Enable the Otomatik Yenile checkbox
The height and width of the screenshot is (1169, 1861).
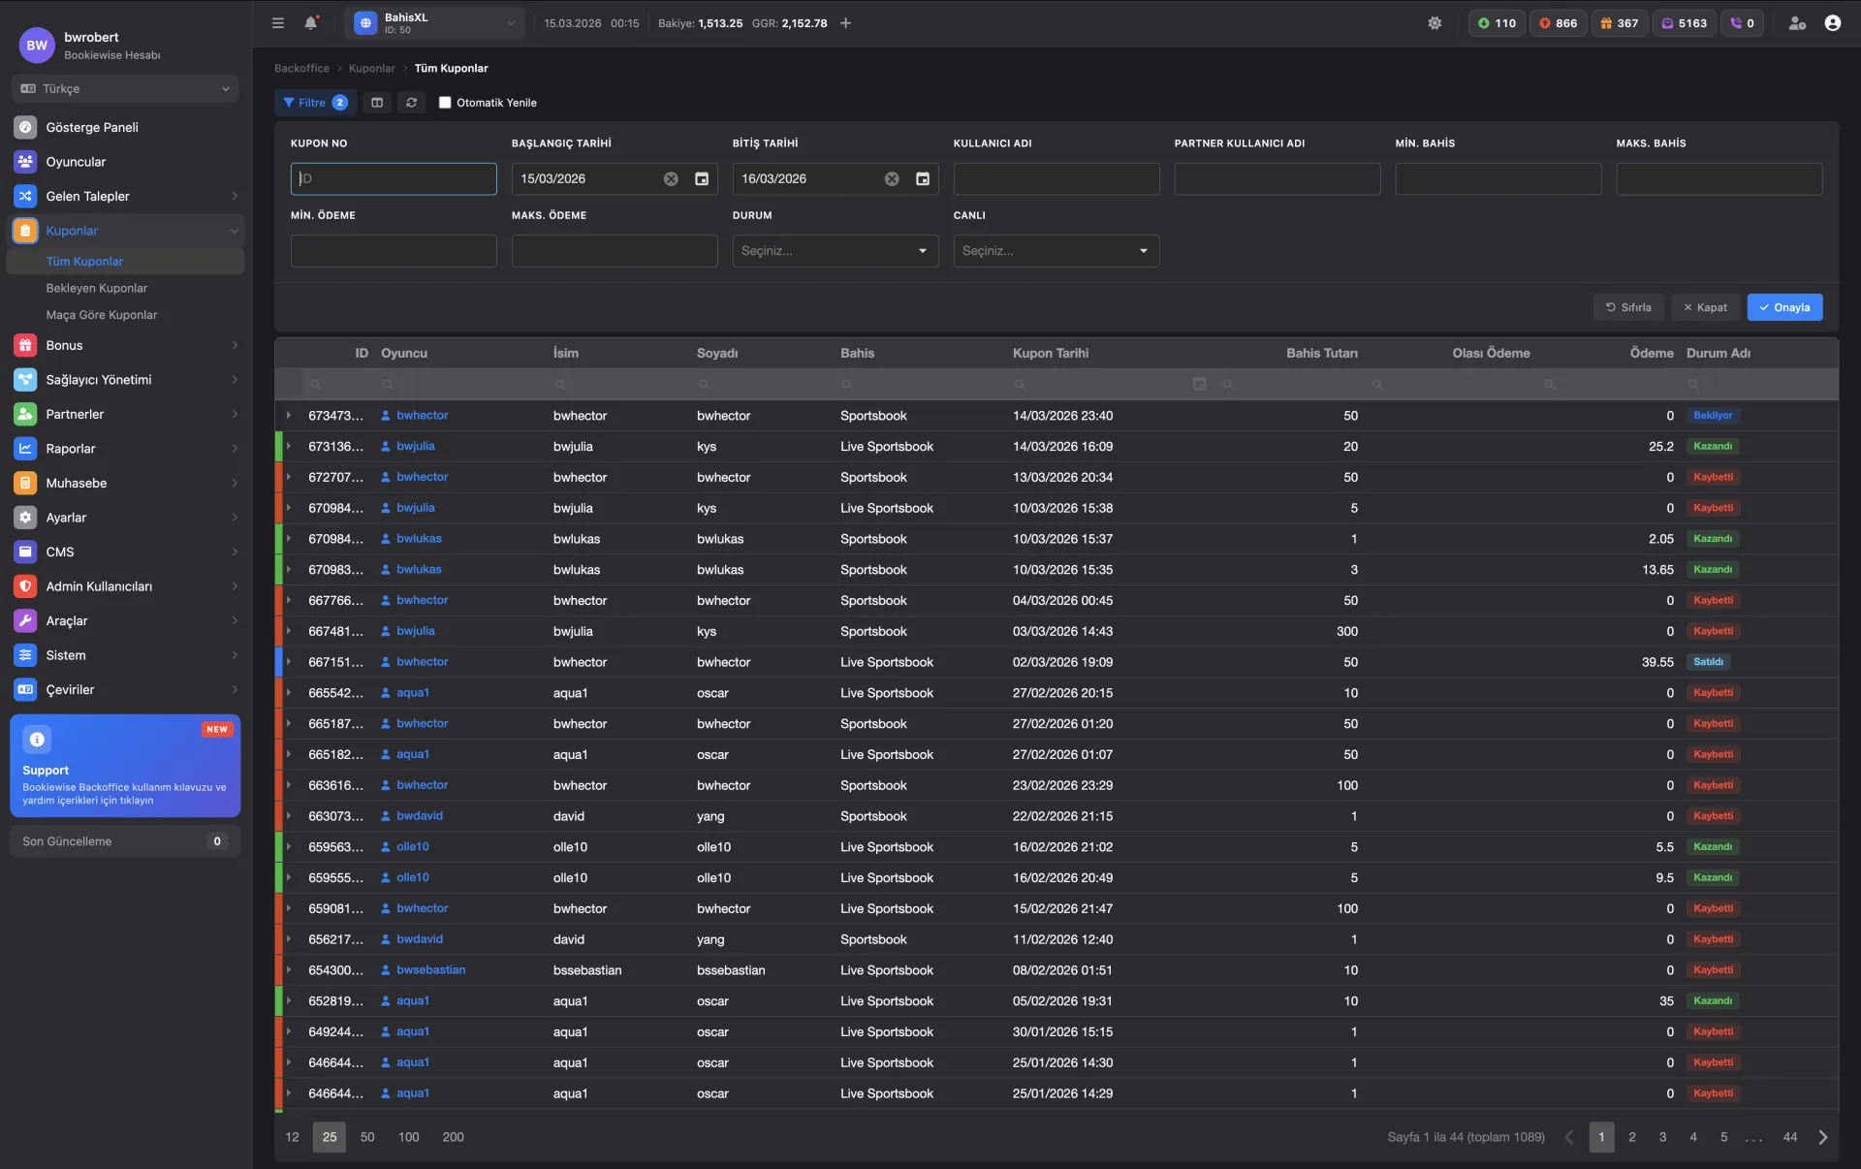[445, 103]
